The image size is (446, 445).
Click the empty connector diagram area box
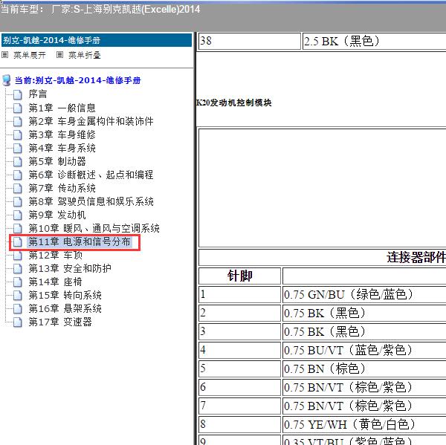tap(323, 188)
